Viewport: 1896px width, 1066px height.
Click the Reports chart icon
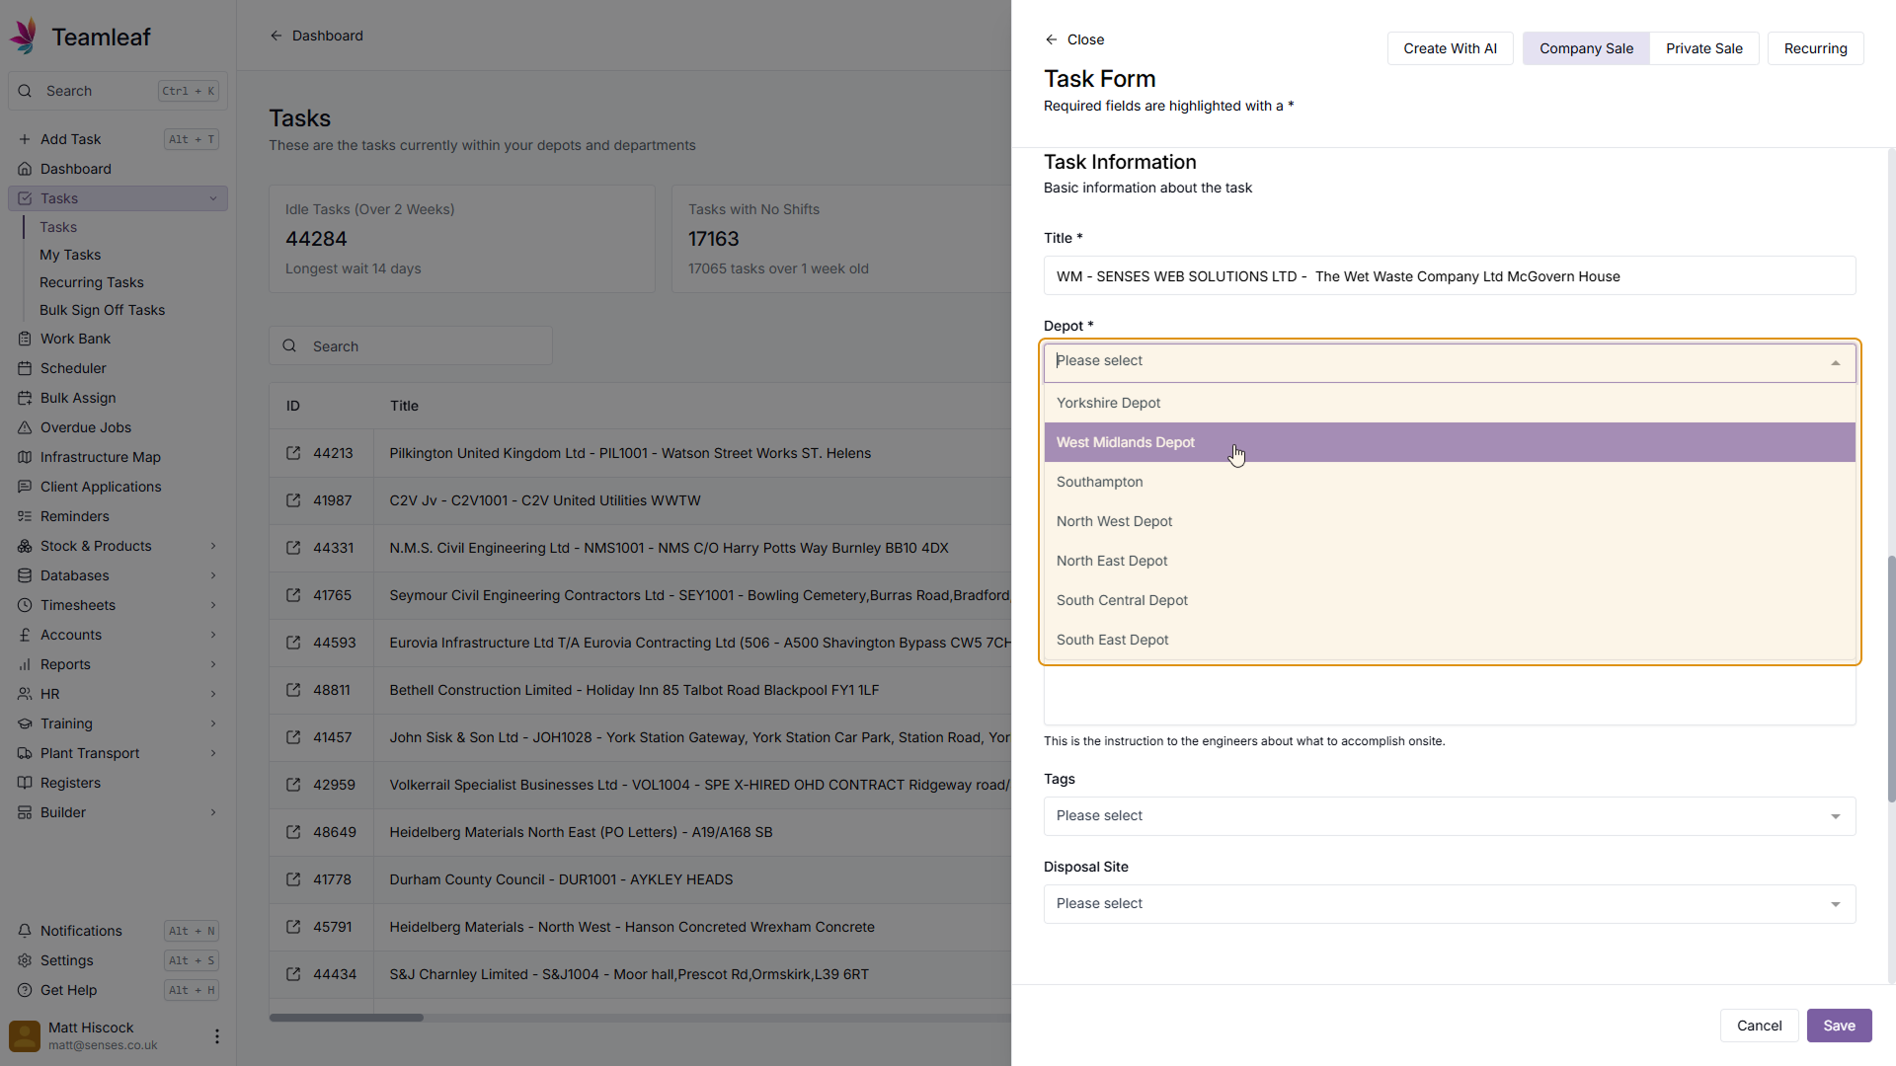25,664
